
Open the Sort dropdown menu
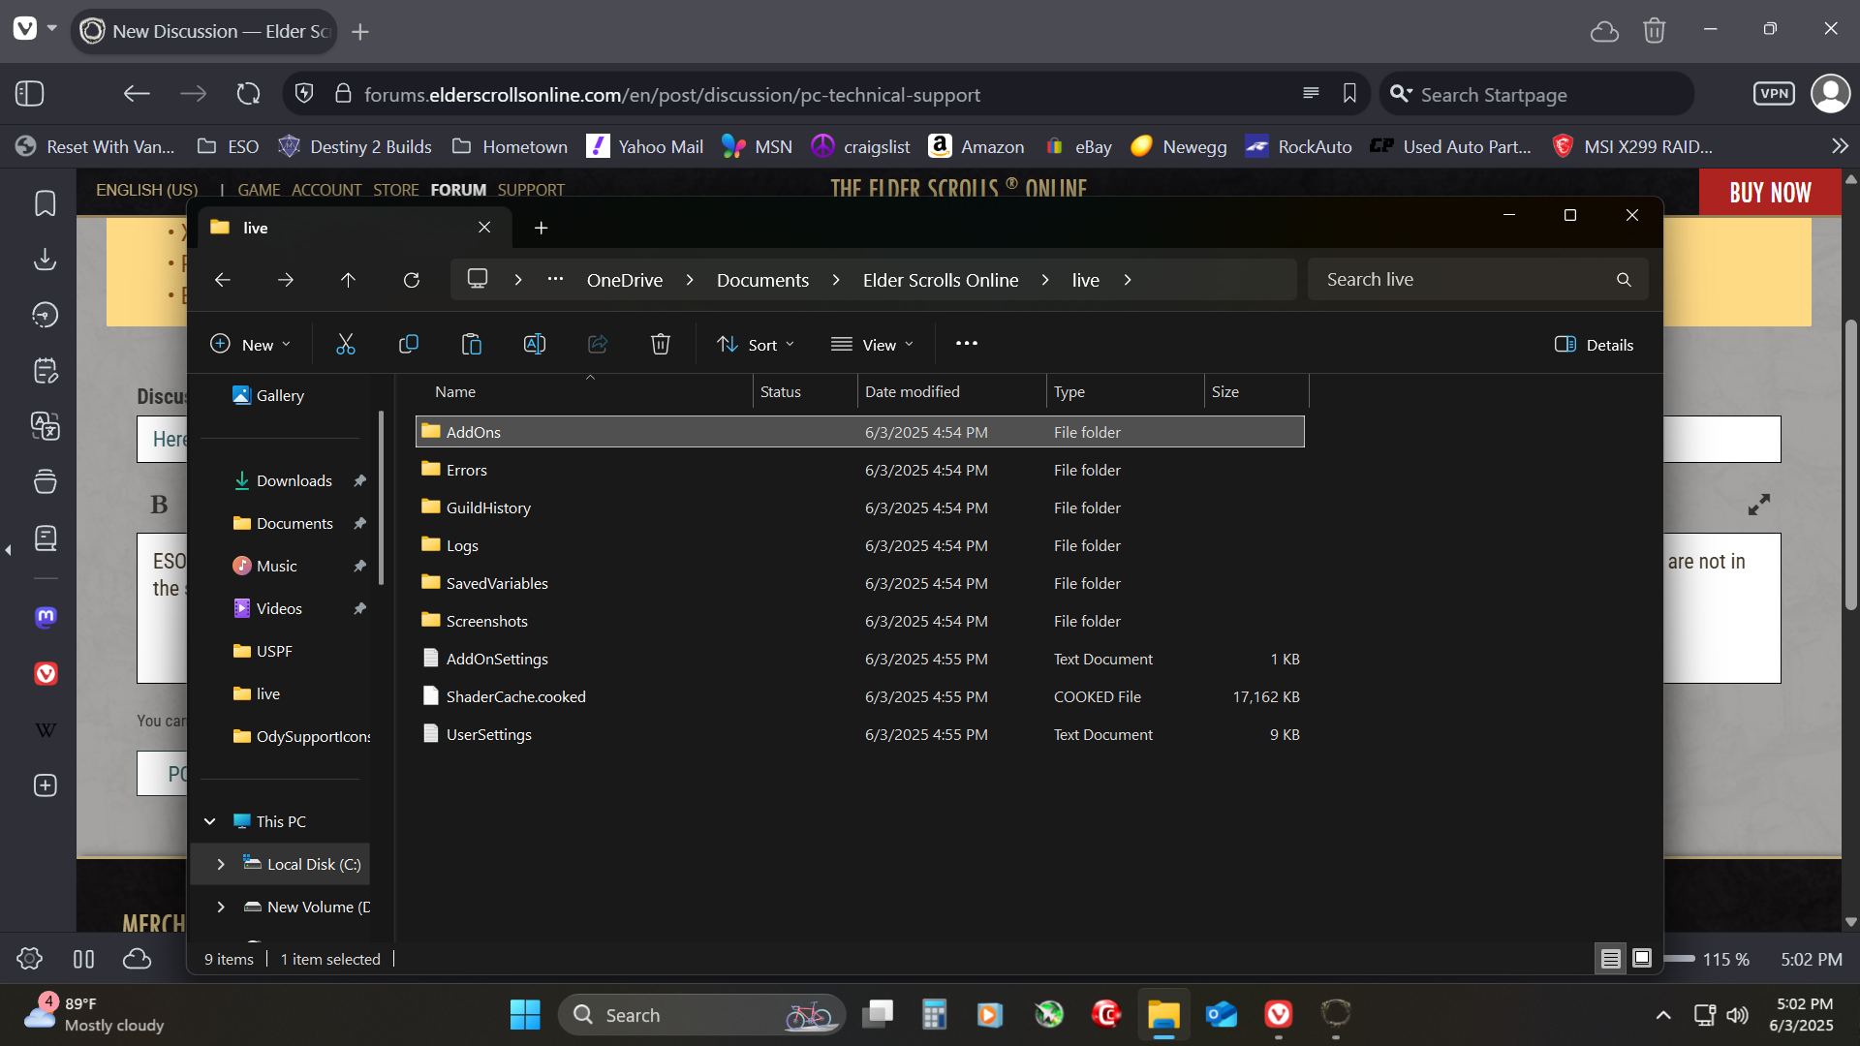click(x=756, y=345)
